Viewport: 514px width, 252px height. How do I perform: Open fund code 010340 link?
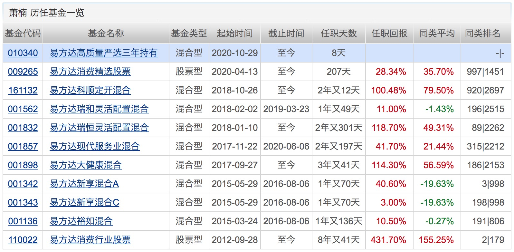pos(23,53)
